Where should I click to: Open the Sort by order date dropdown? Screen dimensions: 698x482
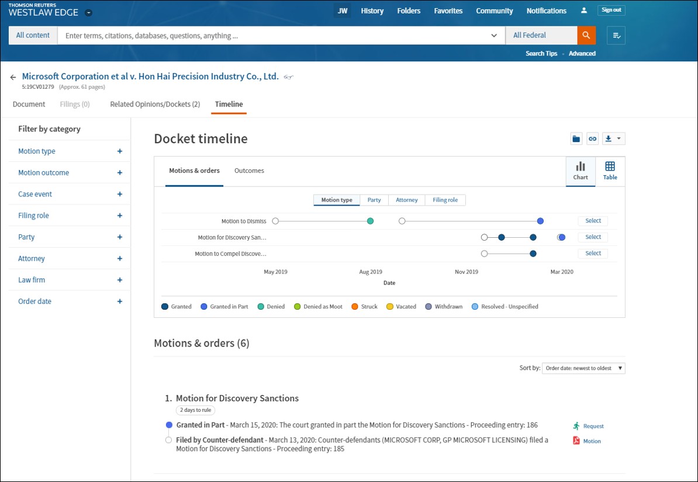583,368
